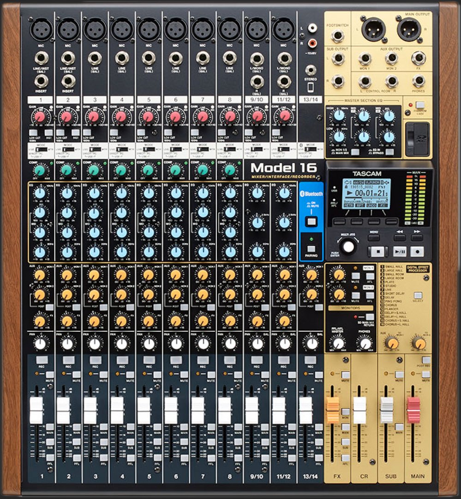Mute the MAIN master output

pos(426,375)
